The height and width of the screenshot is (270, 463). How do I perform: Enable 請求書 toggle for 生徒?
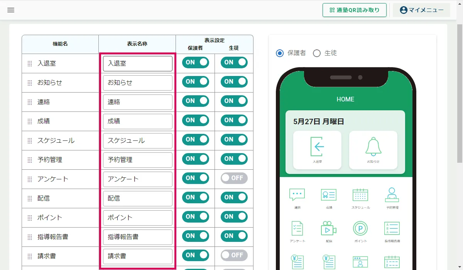coord(234,255)
